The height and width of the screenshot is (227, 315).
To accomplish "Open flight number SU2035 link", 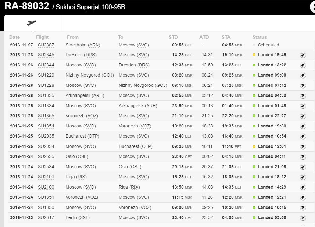I will (x=46, y=136).
